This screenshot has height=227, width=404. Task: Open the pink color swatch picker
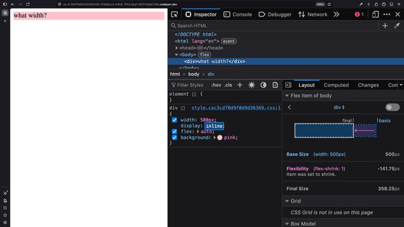coord(220,137)
